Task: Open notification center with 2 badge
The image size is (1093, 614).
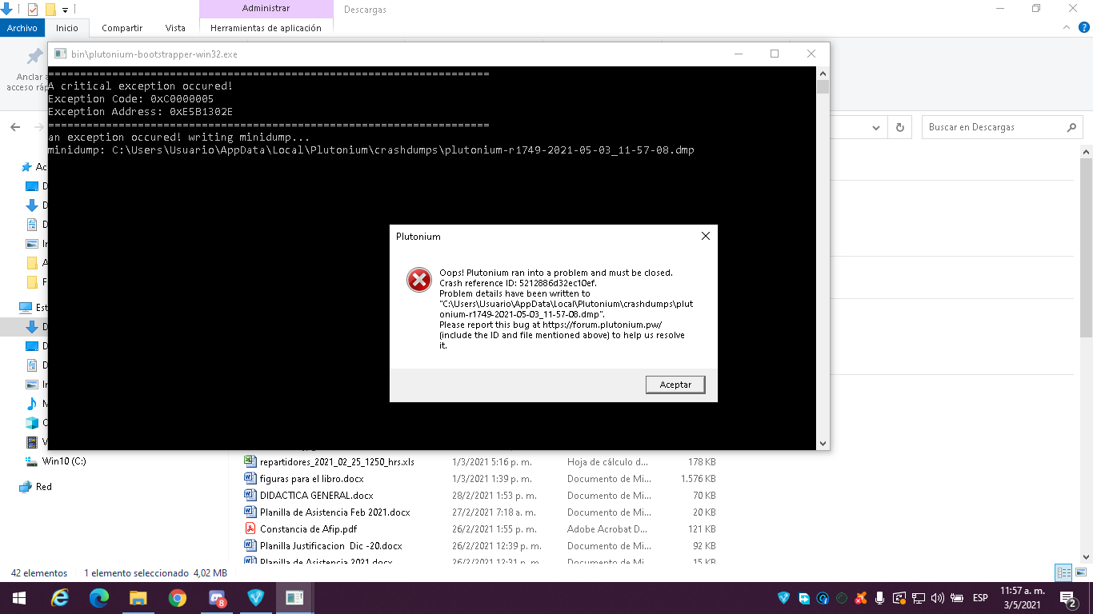Action: (x=1067, y=598)
